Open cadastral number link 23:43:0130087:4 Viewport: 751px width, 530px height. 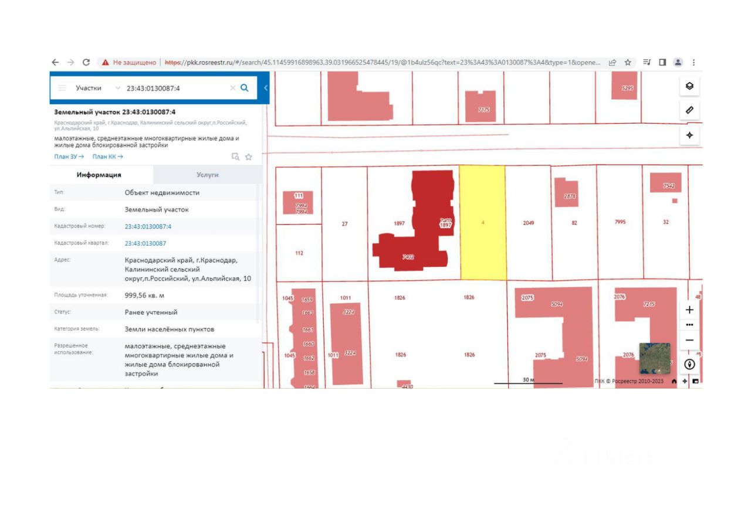(x=148, y=226)
